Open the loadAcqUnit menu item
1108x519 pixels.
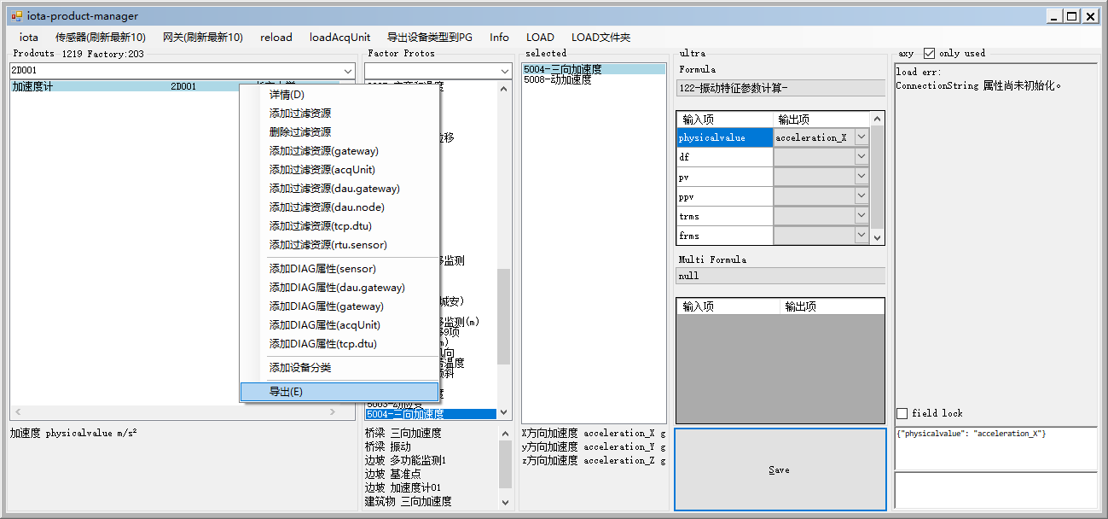click(x=339, y=38)
